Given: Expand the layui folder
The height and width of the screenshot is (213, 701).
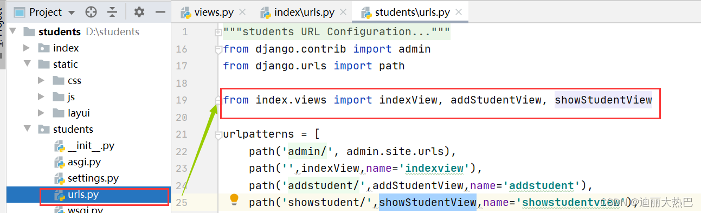Looking at the screenshot, I should [x=41, y=113].
